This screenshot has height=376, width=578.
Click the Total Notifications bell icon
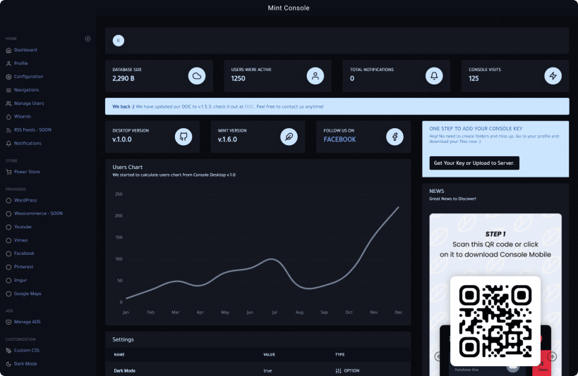[434, 76]
